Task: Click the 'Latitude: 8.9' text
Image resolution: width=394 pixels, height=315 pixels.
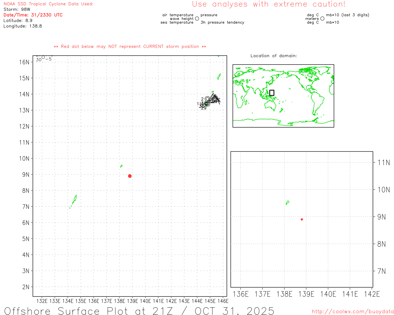Action: point(18,21)
